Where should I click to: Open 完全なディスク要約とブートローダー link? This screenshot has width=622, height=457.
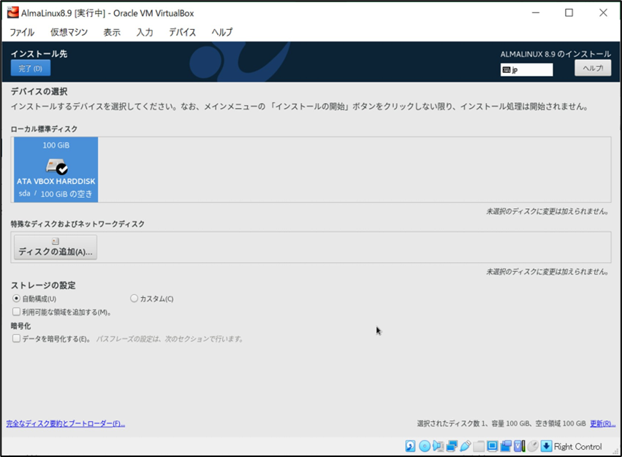point(66,423)
